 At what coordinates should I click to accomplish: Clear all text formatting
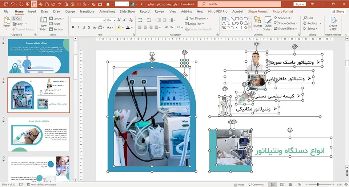(131, 20)
